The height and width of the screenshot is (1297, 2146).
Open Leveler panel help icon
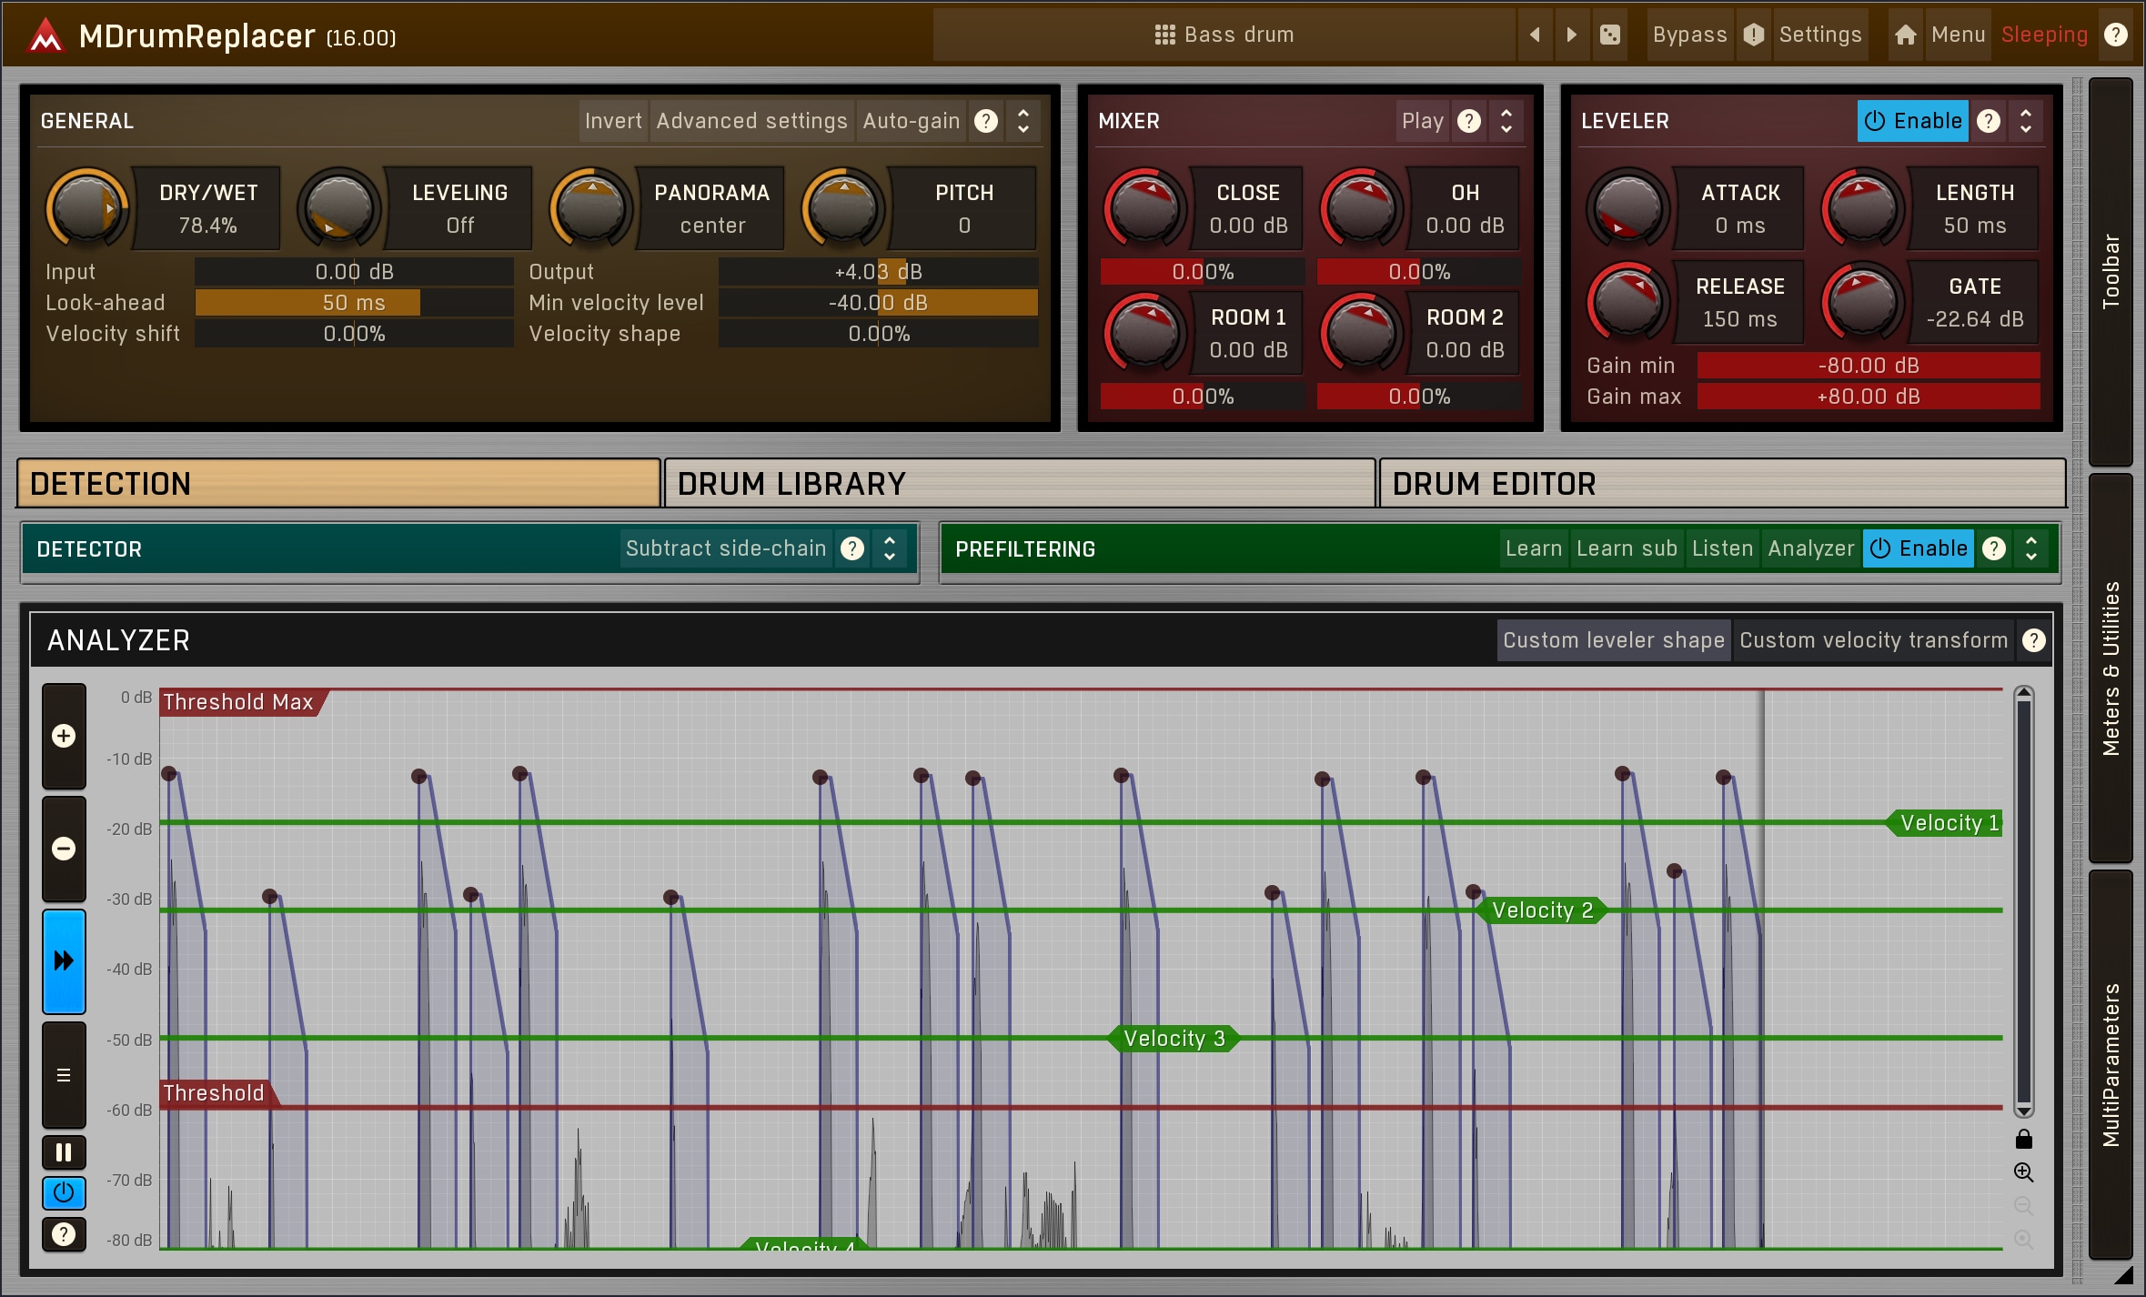1989,121
